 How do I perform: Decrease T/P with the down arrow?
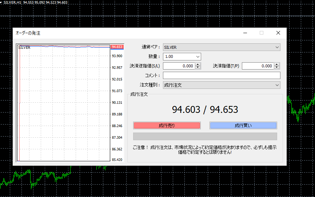pyautogui.click(x=277, y=68)
